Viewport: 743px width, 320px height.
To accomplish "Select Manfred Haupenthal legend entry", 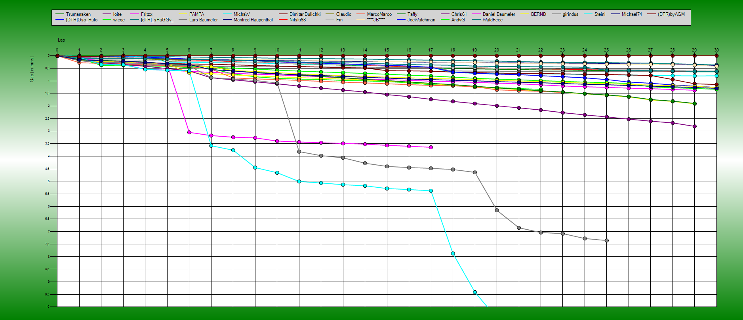I will pyautogui.click(x=248, y=20).
